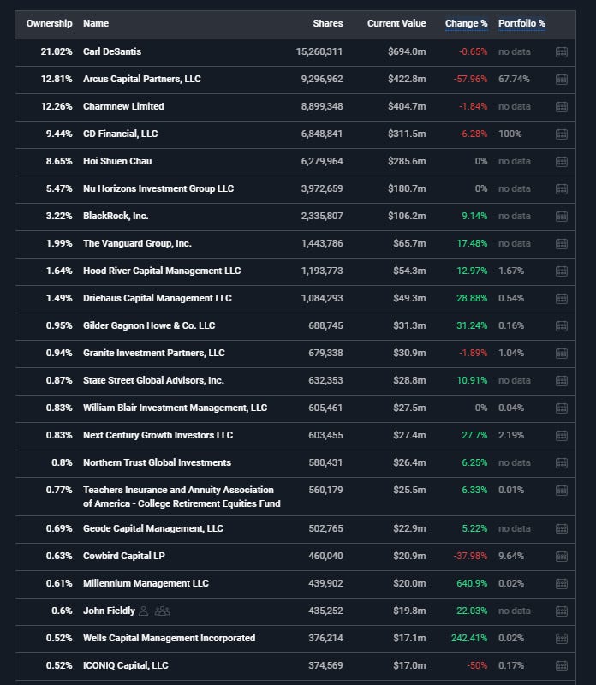This screenshot has height=685, width=596.
Task: Click the individual person icon beside John Fieldly
Action: pyautogui.click(x=143, y=611)
